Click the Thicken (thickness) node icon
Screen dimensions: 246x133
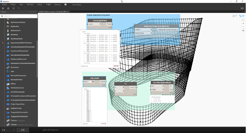click(x=8, y=121)
